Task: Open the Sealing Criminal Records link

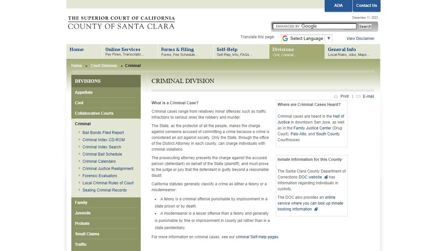Action: coord(104,190)
